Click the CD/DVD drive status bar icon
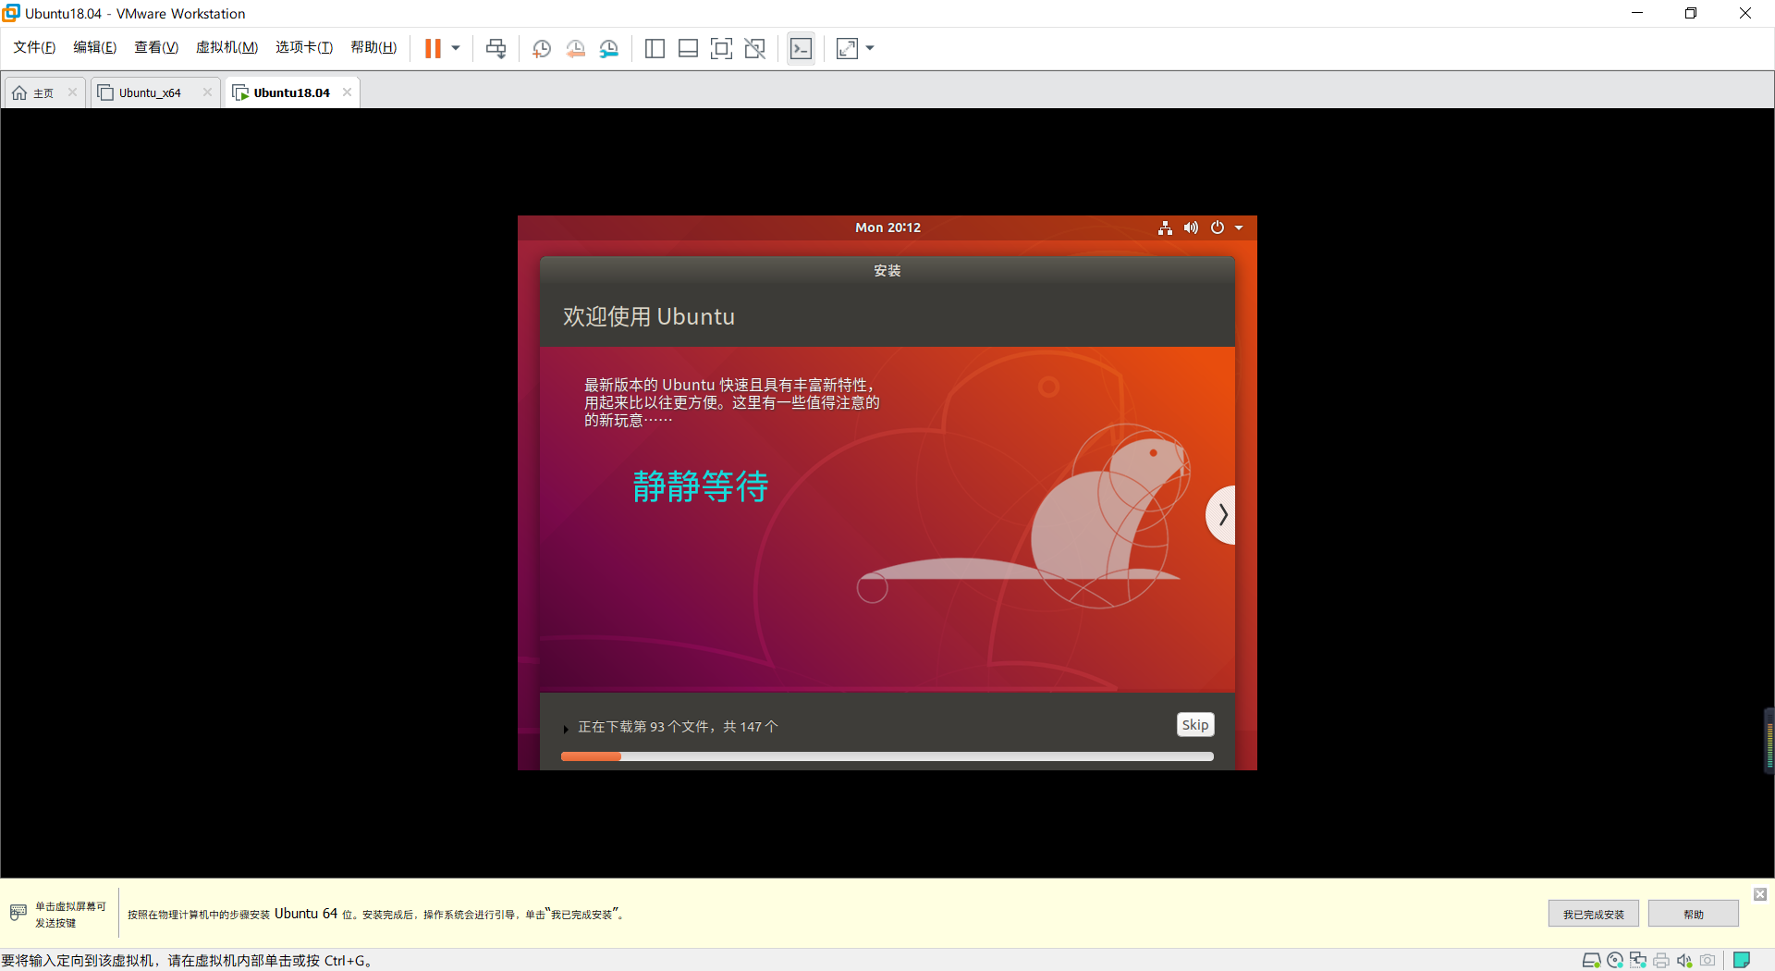Viewport: 1775px width, 971px height. click(x=1615, y=960)
